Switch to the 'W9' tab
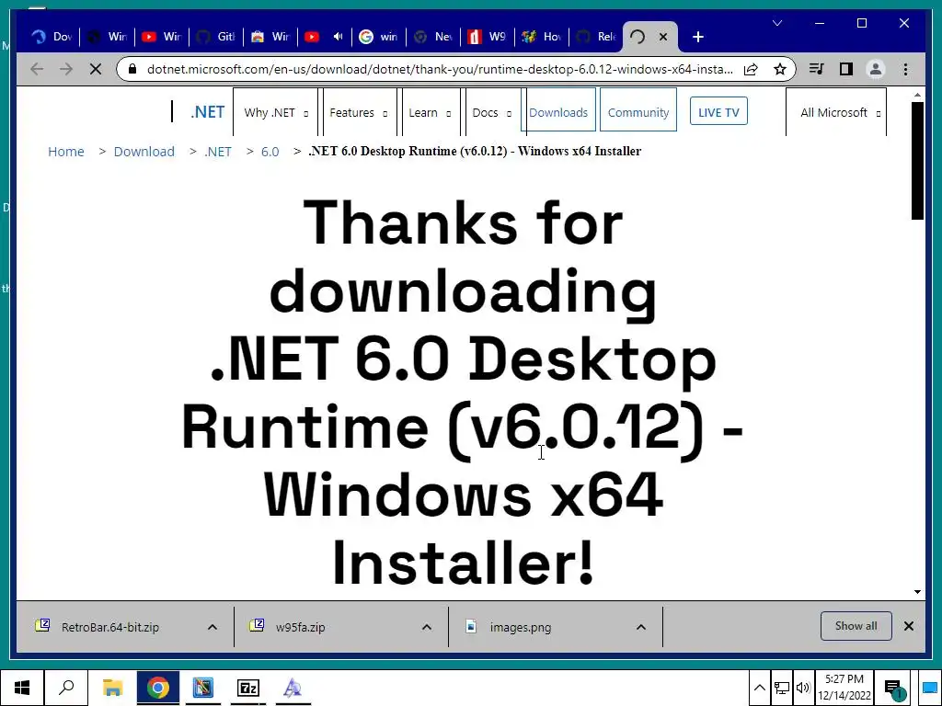 pos(488,37)
